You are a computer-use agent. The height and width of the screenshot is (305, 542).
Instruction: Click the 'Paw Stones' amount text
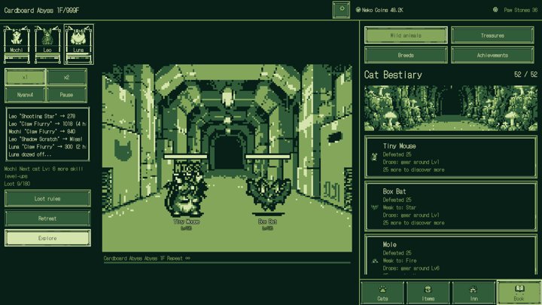521,10
